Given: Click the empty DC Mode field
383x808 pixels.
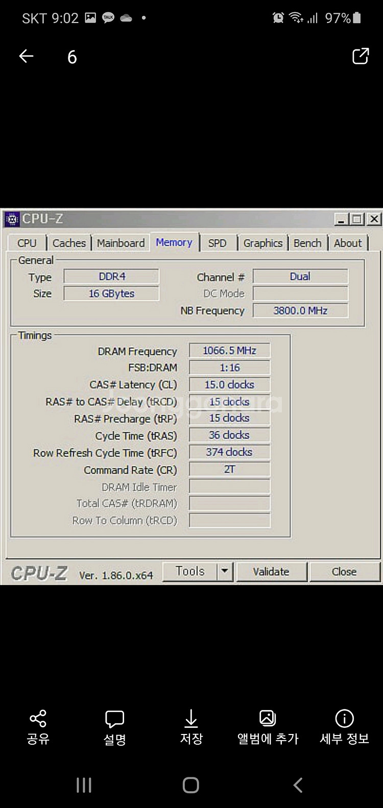Looking at the screenshot, I should [300, 293].
